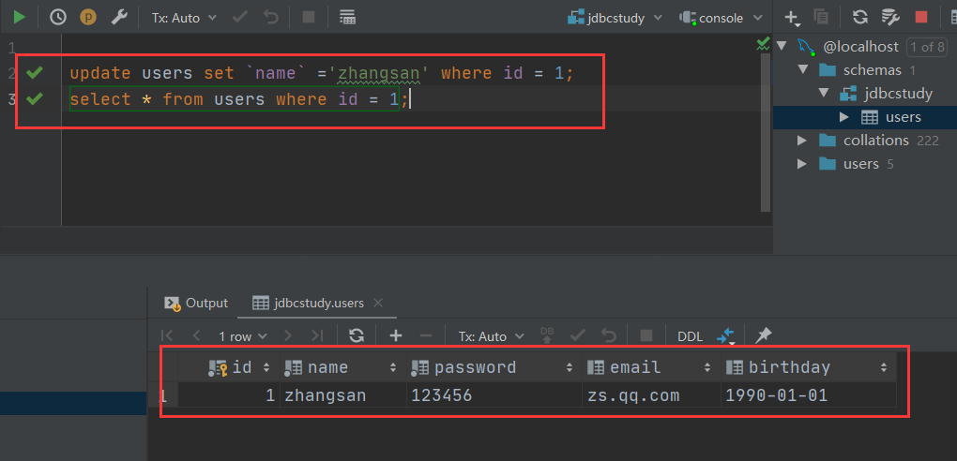
Task: Click the in-editor results table icon
Action: click(x=347, y=17)
